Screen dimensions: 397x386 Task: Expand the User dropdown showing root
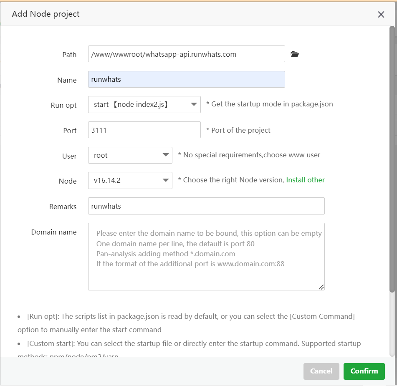(130, 156)
